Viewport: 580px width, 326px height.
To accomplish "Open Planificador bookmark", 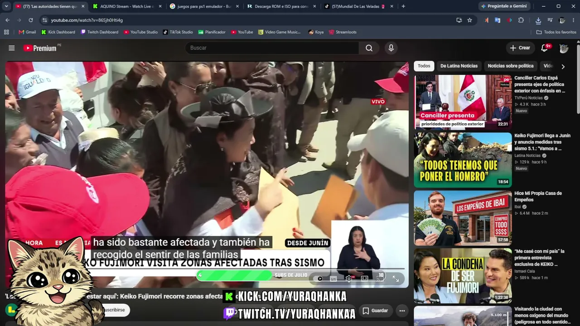I will 212,32.
